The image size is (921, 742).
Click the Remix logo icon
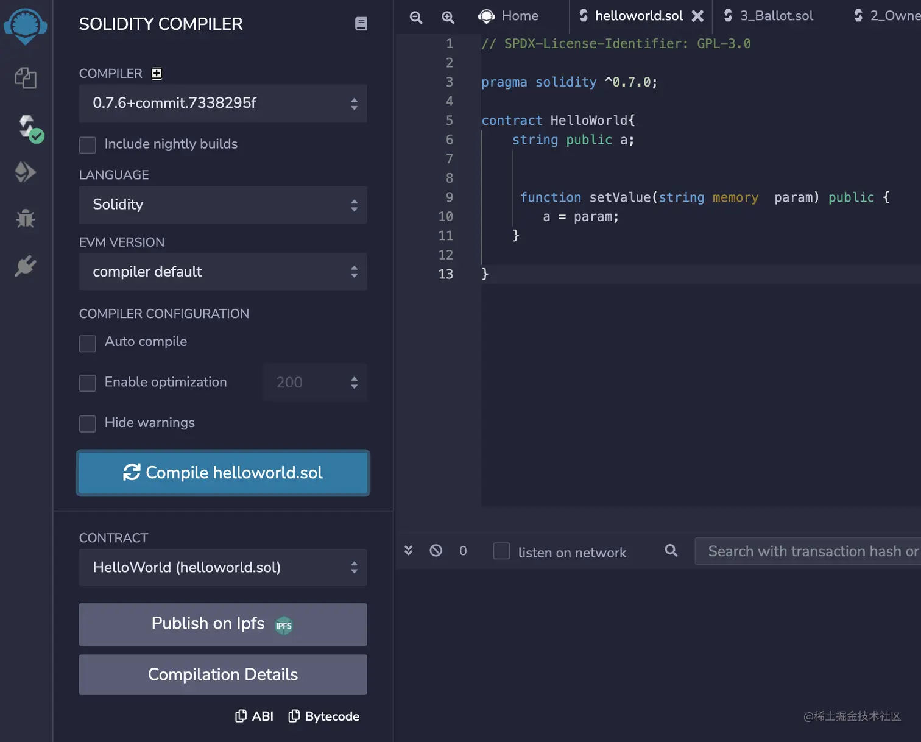click(26, 27)
